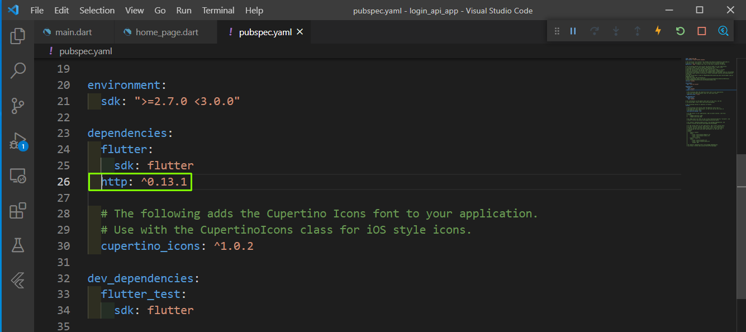The height and width of the screenshot is (332, 746).
Task: Open the Source Control view
Action: (x=18, y=105)
